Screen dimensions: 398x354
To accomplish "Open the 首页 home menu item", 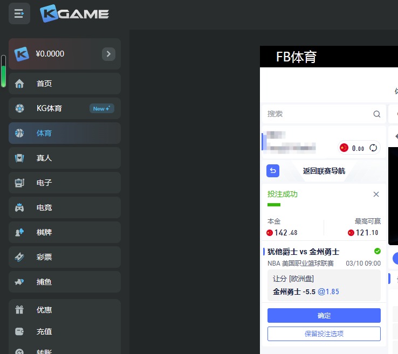I will pos(65,84).
